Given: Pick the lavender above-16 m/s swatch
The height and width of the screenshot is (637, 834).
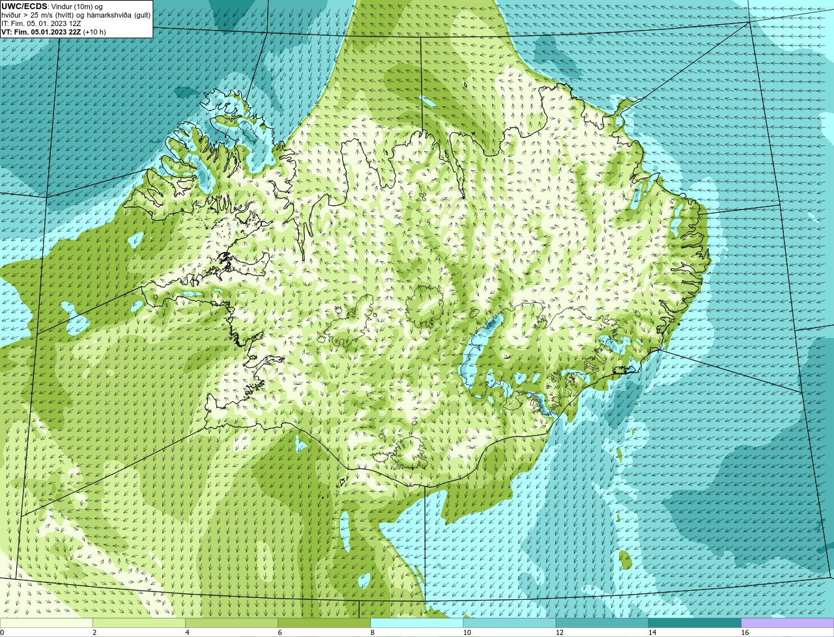Looking at the screenshot, I should coord(788,623).
